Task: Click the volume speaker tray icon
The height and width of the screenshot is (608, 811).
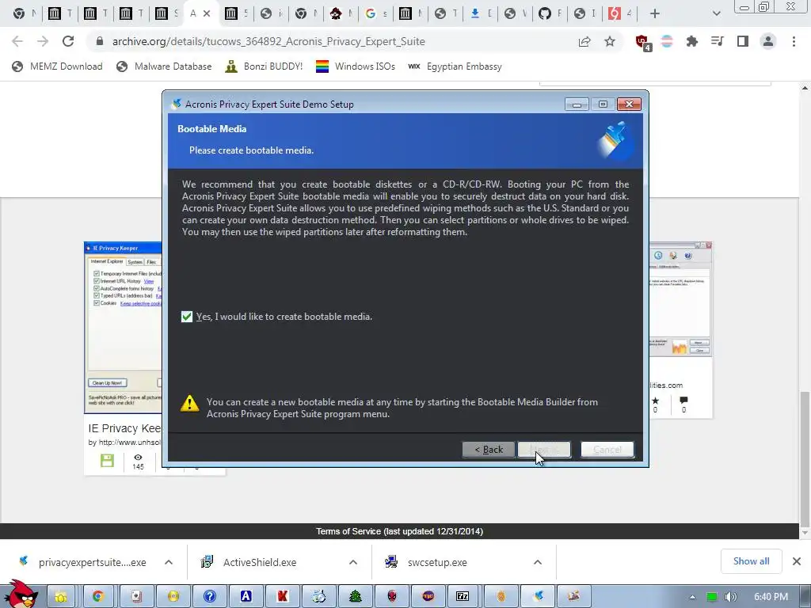Action: (730, 597)
